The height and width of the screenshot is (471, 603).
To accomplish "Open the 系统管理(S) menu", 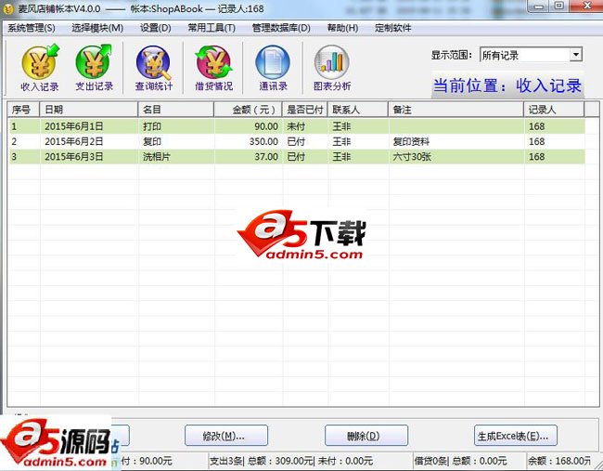I will pos(32,28).
